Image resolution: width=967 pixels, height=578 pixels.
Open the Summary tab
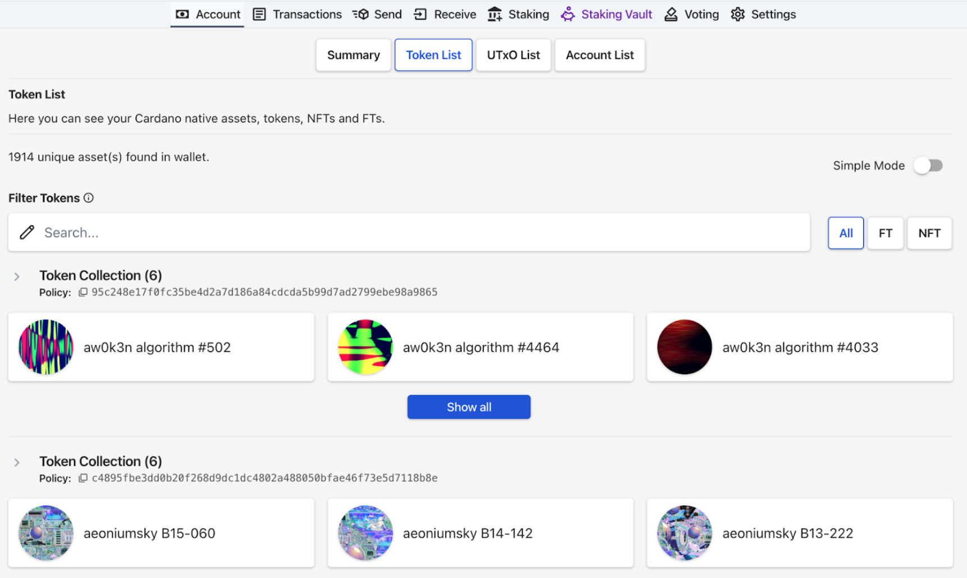pos(353,55)
